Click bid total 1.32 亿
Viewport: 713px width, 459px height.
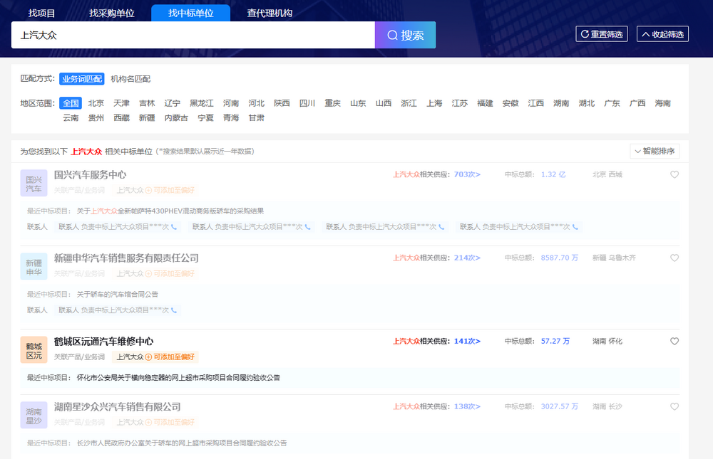point(553,174)
